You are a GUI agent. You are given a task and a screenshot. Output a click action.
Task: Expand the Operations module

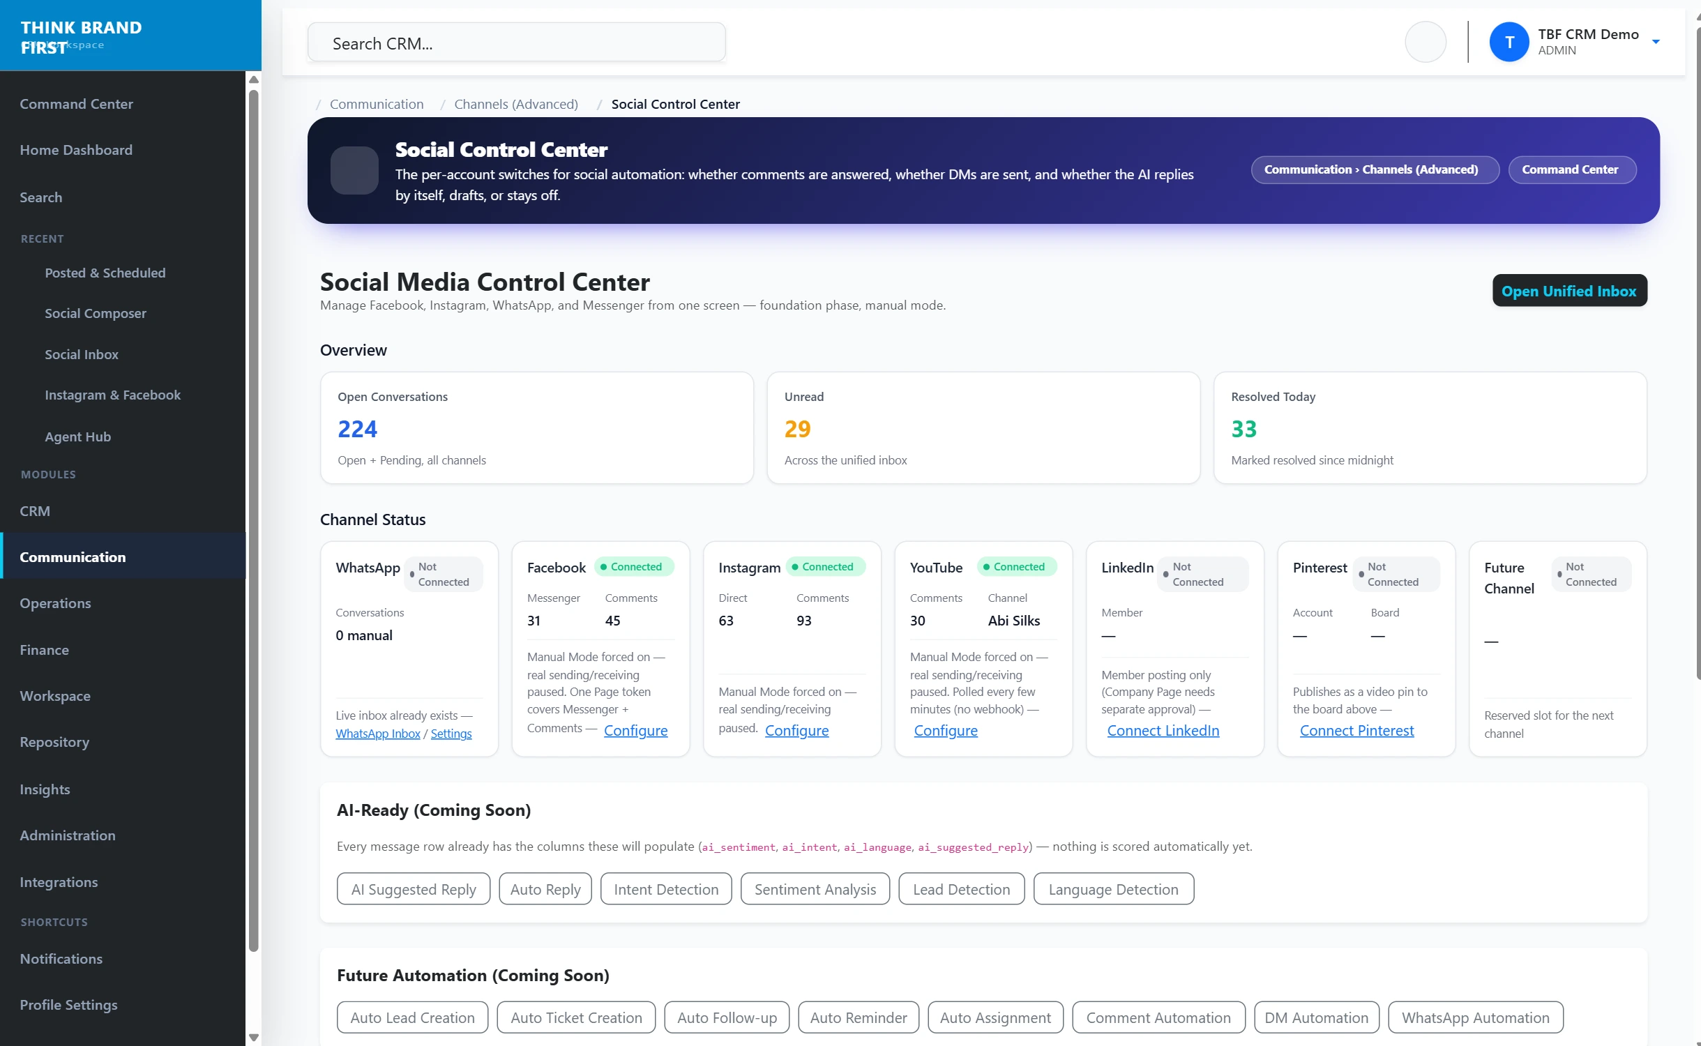pos(55,603)
